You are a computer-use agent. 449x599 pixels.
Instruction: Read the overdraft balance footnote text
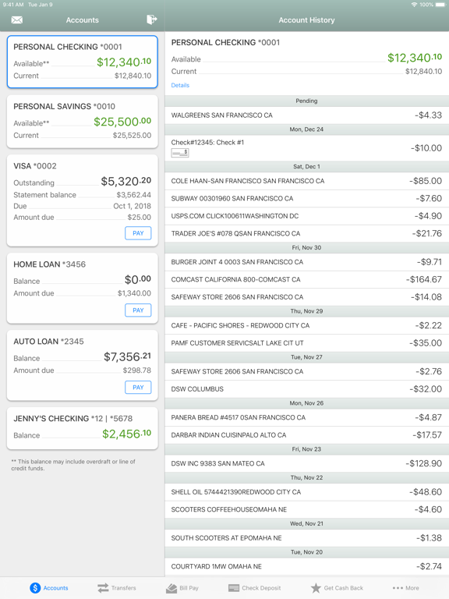73,465
